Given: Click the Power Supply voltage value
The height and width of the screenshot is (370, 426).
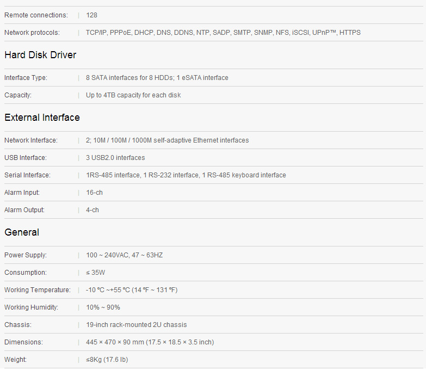Looking at the screenshot, I should (124, 255).
